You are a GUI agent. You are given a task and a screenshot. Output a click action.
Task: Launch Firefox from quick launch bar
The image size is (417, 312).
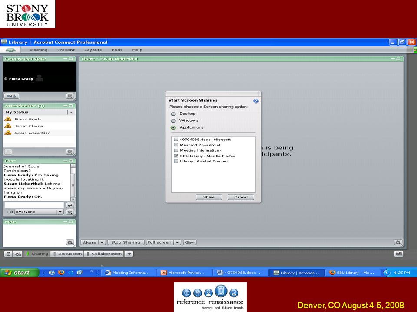pyautogui.click(x=61, y=273)
